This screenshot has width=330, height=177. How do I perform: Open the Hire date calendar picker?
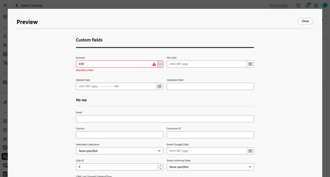click(250, 64)
